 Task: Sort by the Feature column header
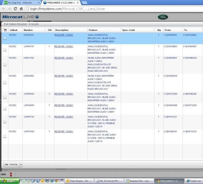[104, 30]
